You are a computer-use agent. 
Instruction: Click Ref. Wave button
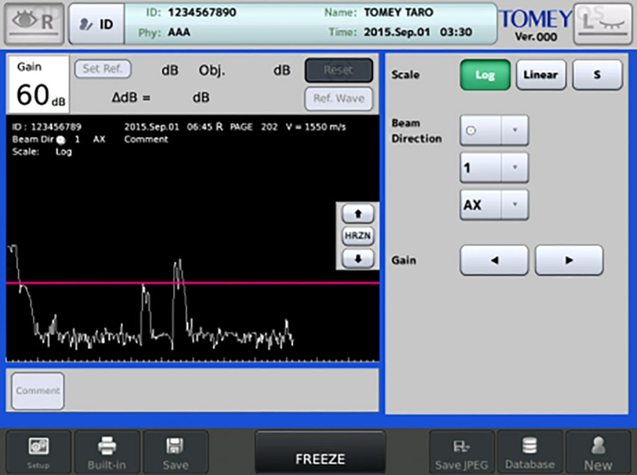(339, 99)
